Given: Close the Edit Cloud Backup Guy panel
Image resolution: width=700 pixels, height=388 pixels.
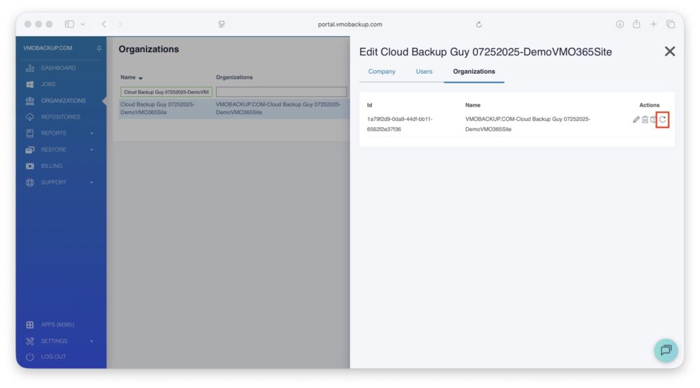Looking at the screenshot, I should (x=669, y=51).
